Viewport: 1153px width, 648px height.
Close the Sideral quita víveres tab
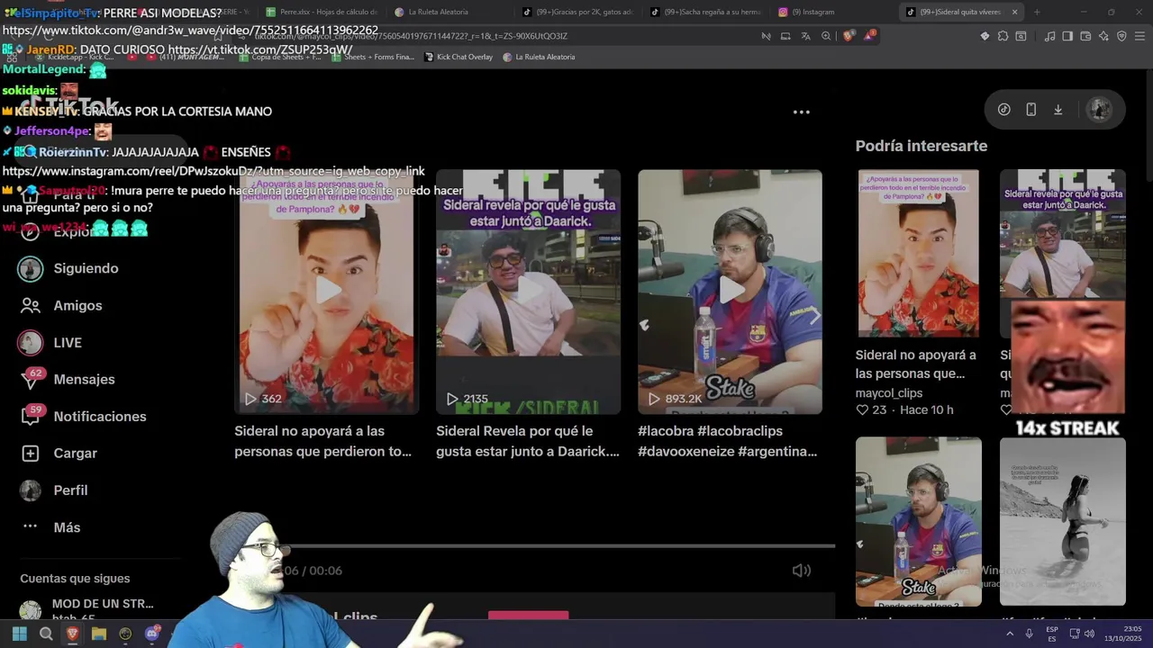pos(1014,12)
